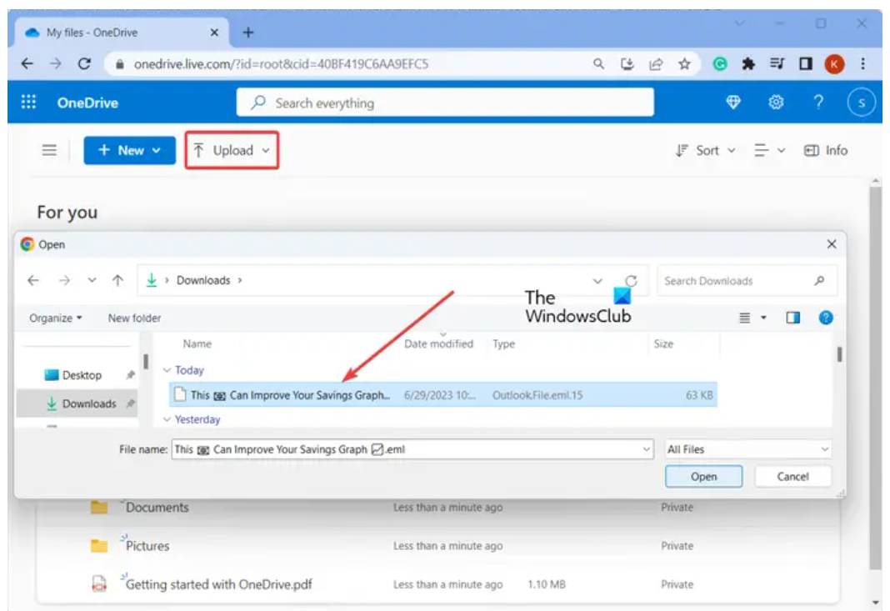Open the Extensions puzzle icon
Screen dimensions: 890x611
pyautogui.click(x=748, y=63)
